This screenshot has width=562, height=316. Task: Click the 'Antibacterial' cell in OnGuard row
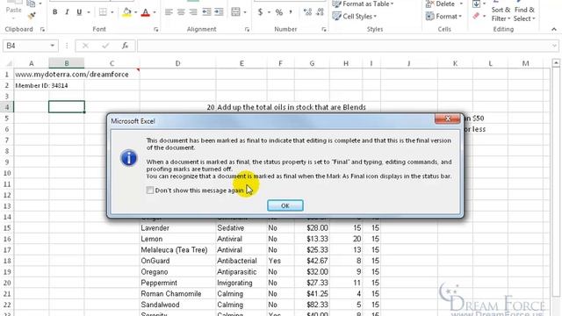point(241,261)
